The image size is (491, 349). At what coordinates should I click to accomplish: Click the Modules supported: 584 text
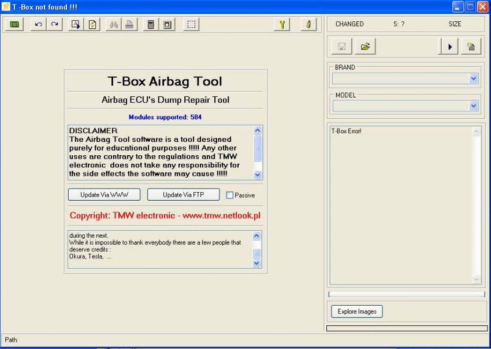165,117
